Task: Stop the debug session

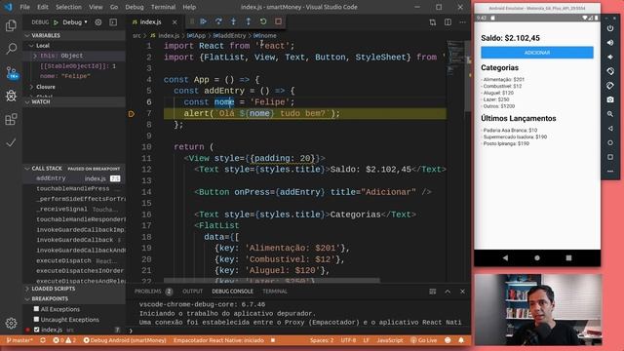Action: (279, 21)
